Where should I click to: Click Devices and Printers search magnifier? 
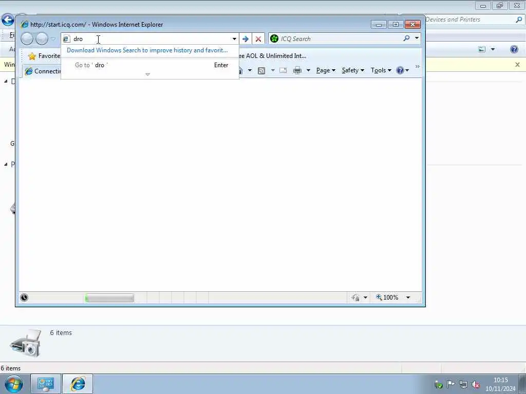519,19
